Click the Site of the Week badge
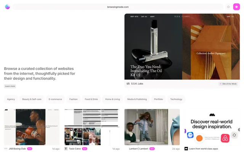Image resolution: width=244 pixels, height=152 pixels. click(228, 84)
